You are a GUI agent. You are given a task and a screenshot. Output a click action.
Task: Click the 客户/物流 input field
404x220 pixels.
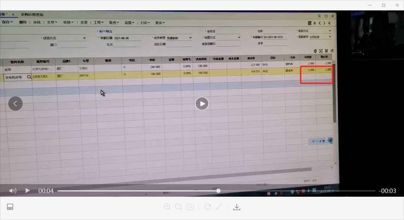153,31
